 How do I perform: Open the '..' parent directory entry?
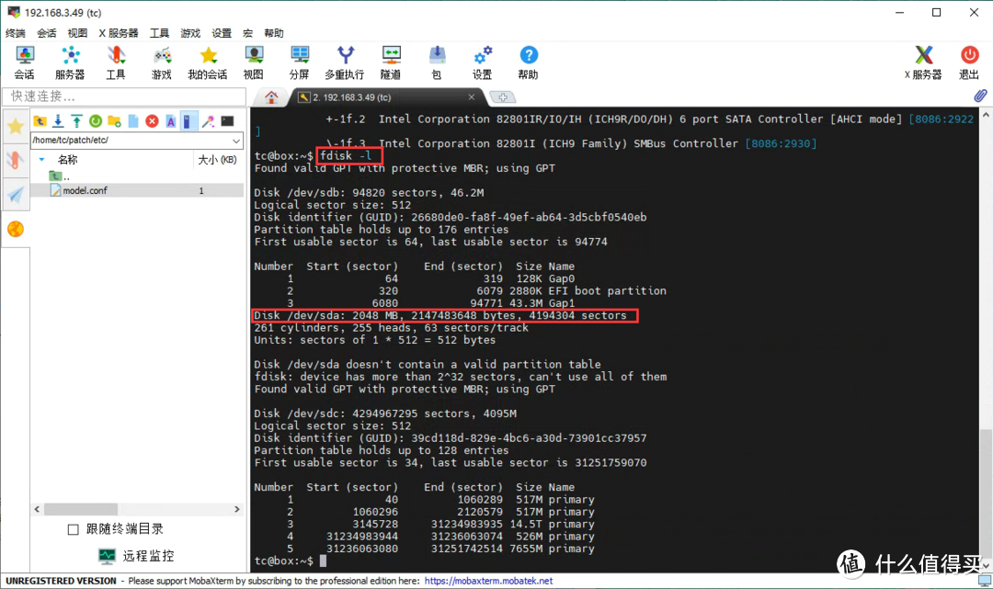pos(60,176)
